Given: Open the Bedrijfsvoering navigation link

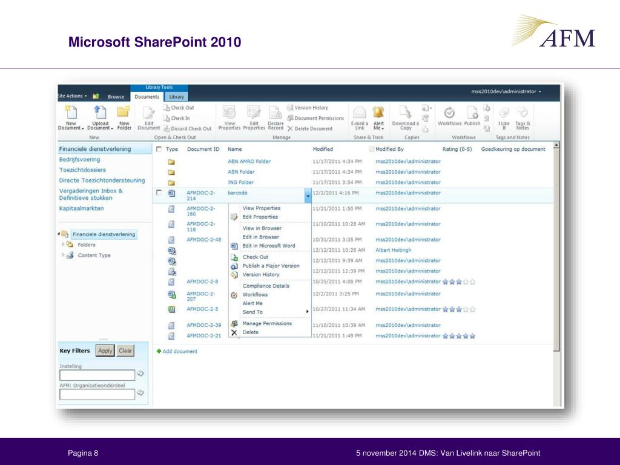Looking at the screenshot, I should (x=79, y=159).
